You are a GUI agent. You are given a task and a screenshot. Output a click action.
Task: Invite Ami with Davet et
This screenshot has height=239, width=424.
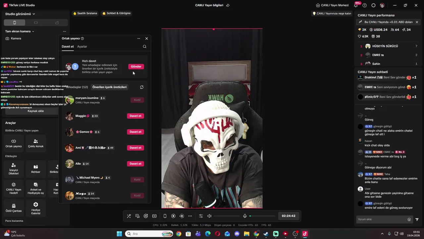point(135,148)
